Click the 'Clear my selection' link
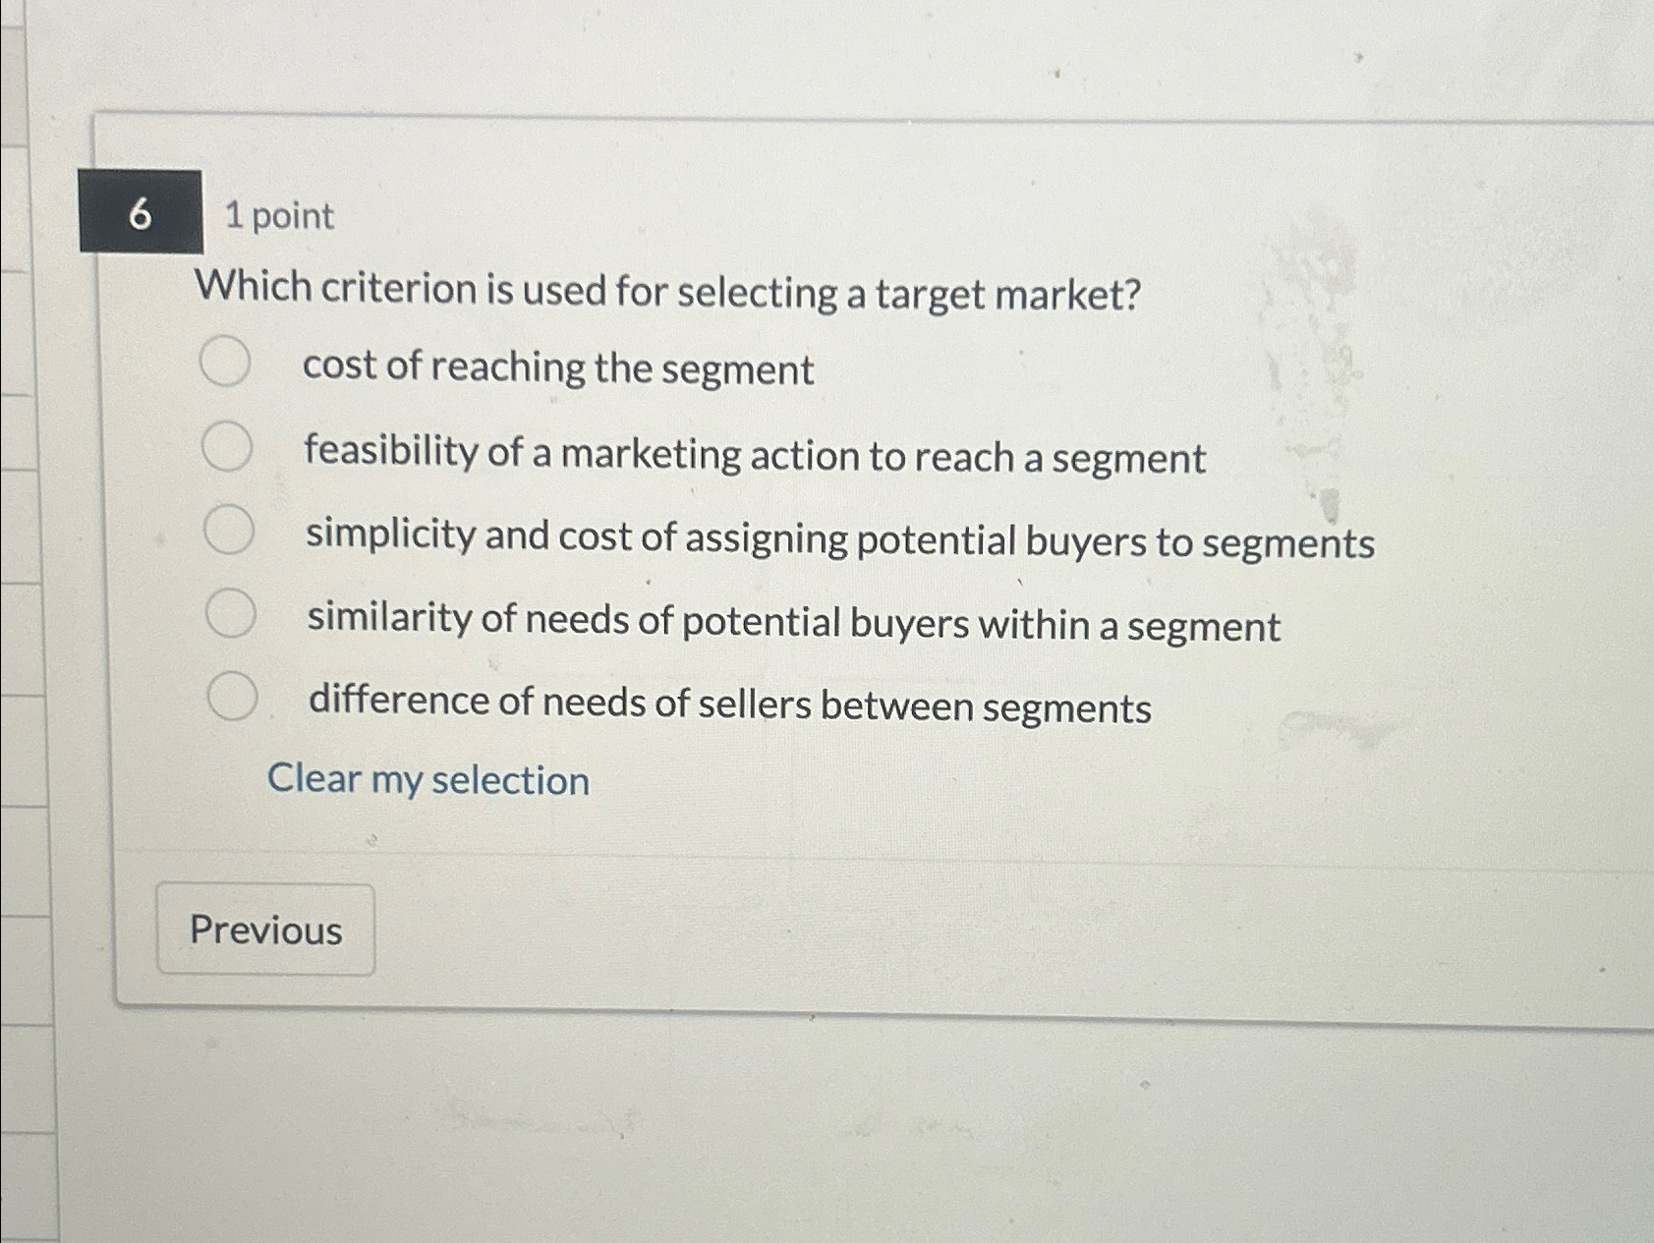 pos(428,779)
